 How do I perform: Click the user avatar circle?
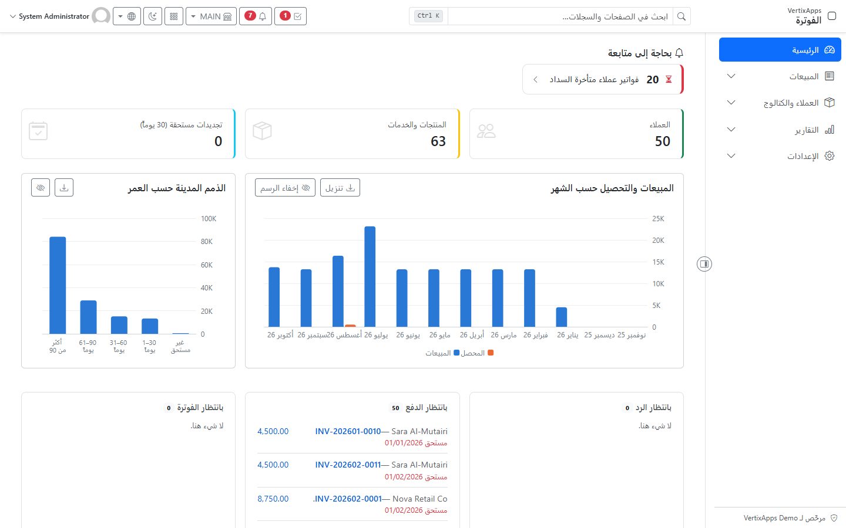(101, 16)
